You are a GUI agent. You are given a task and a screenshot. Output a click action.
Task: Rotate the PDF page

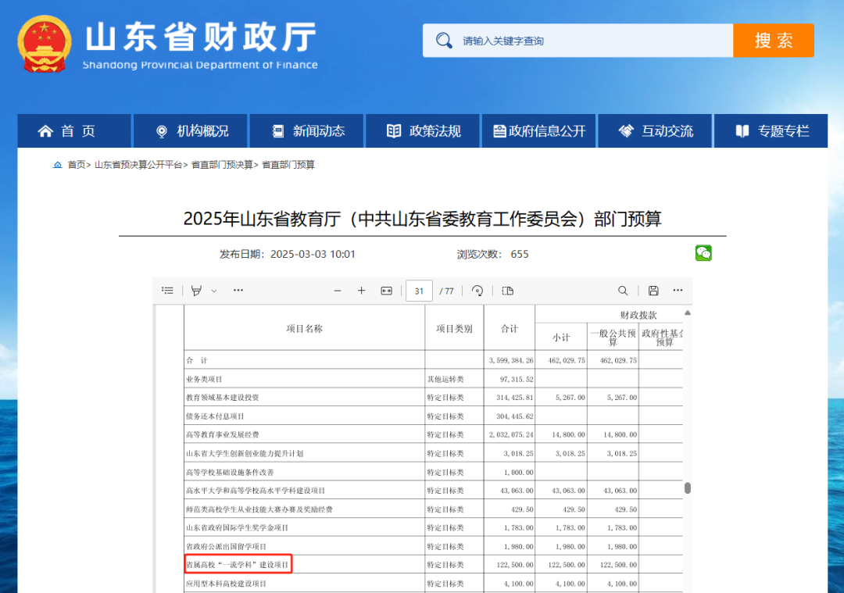tap(477, 290)
